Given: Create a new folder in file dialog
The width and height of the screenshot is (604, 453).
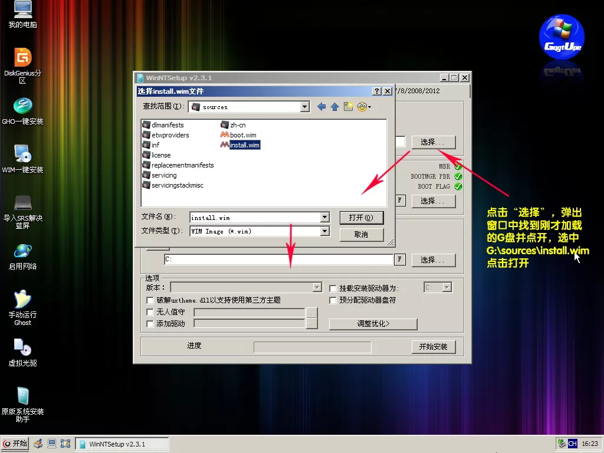Looking at the screenshot, I should (348, 107).
